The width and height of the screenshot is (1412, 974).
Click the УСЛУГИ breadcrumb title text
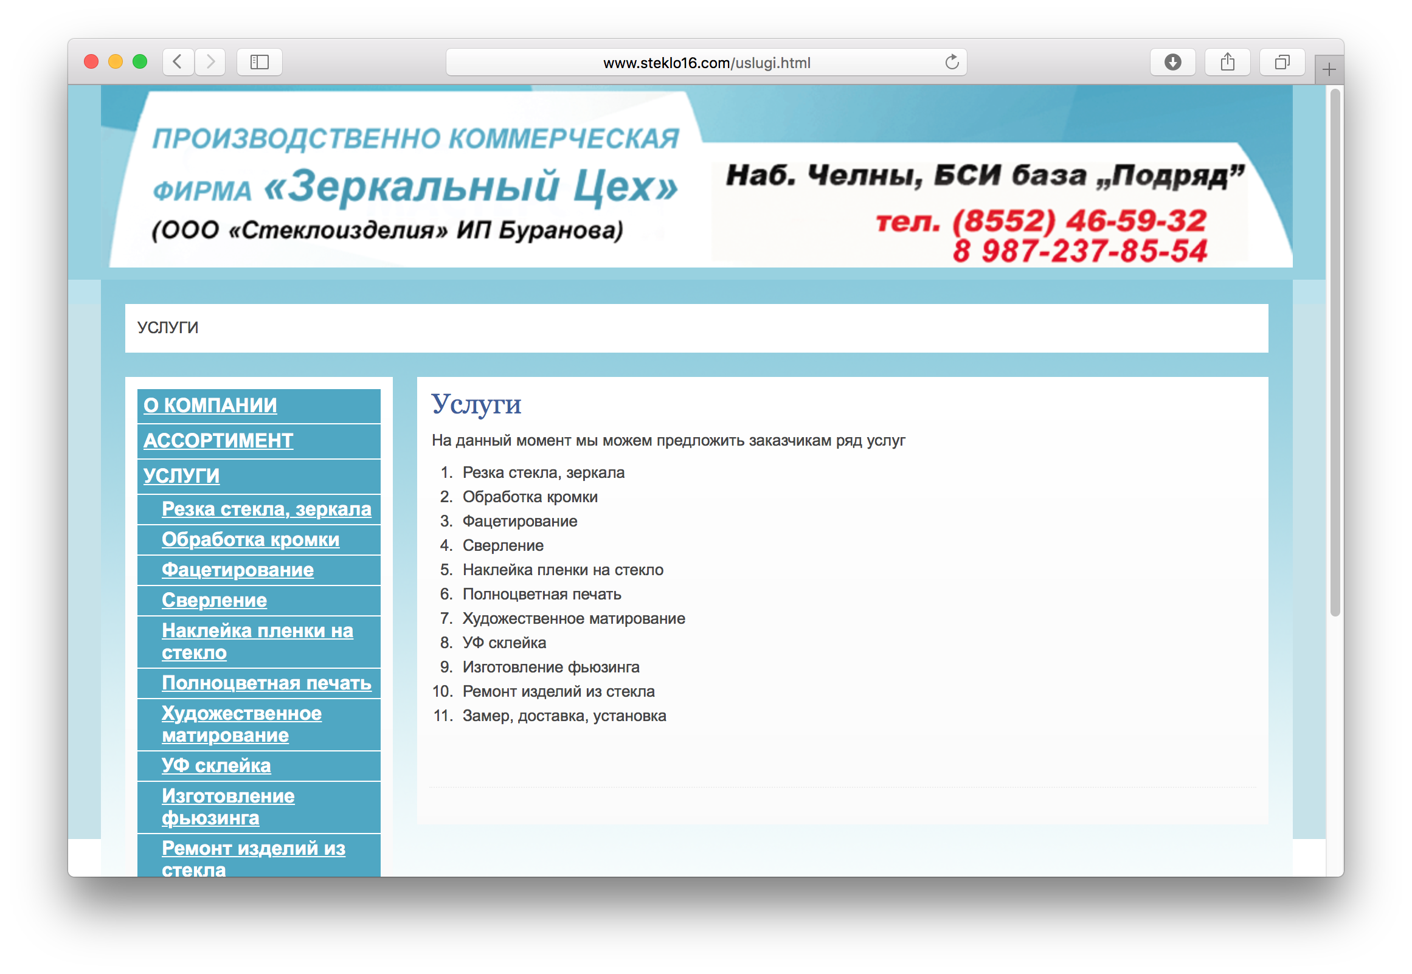coord(168,328)
